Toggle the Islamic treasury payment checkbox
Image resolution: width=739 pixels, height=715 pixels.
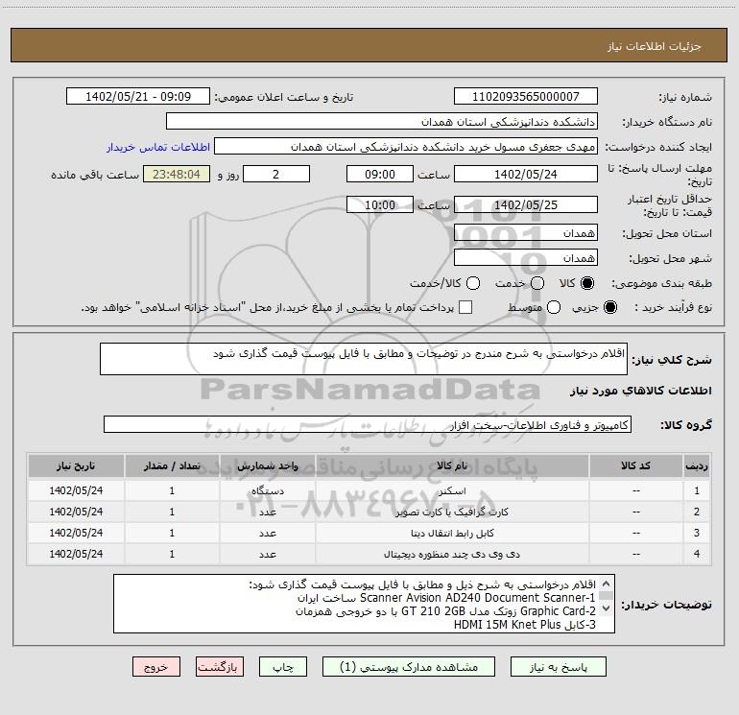tap(465, 307)
